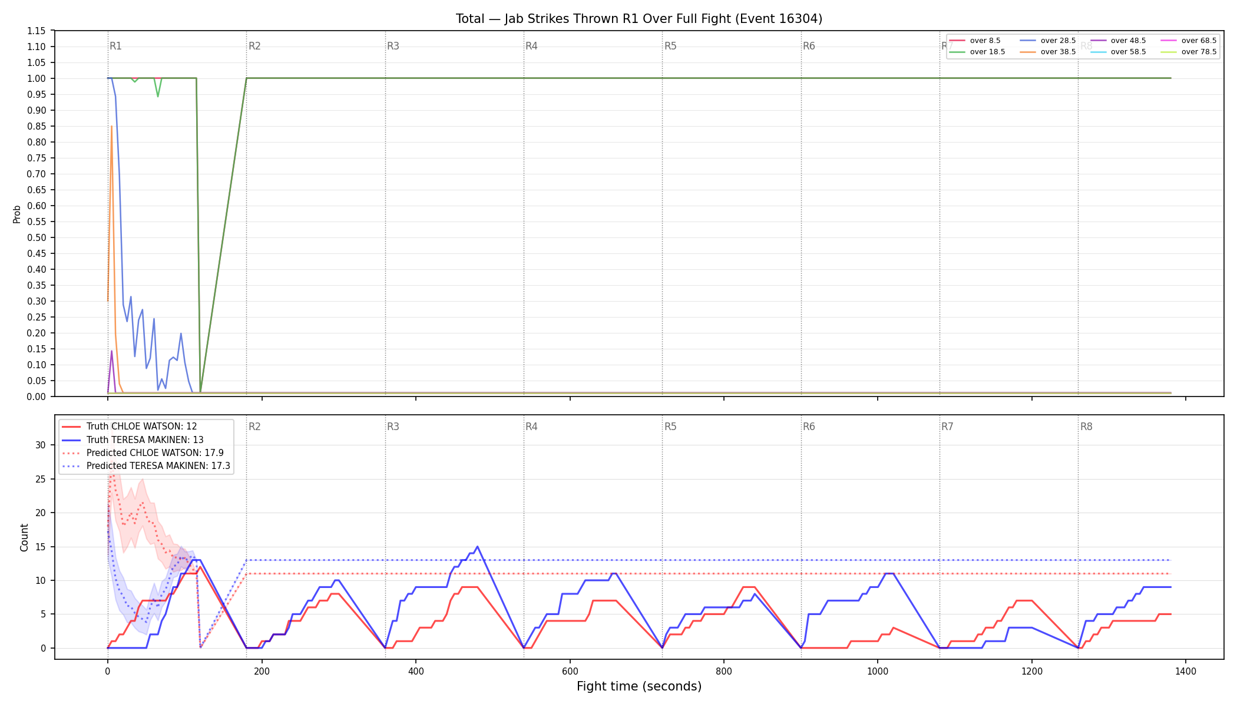Click the 0.50 tick on the Prob axis
This screenshot has width=1237, height=707.
36,237
